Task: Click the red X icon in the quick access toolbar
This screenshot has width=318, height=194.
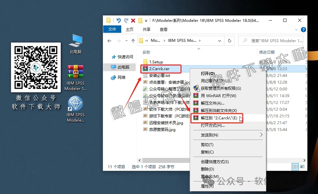Action: [x=133, y=20]
